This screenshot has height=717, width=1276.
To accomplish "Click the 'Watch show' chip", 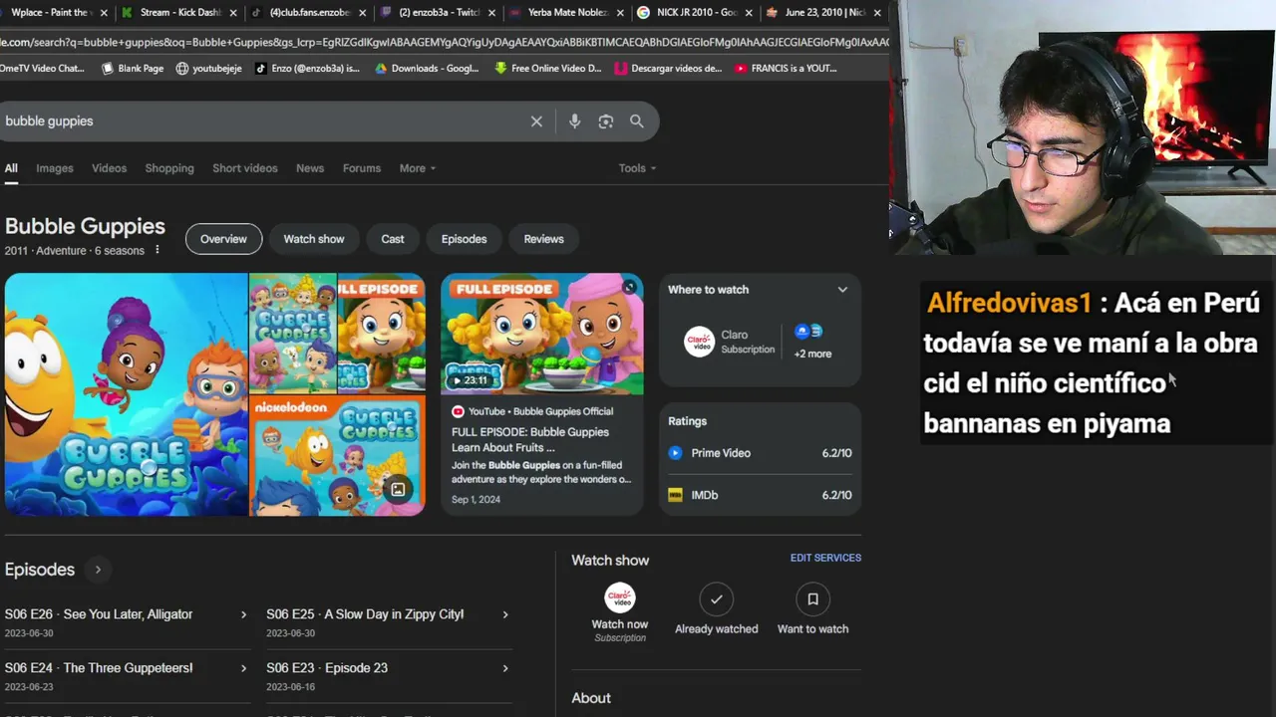I will click(x=314, y=239).
